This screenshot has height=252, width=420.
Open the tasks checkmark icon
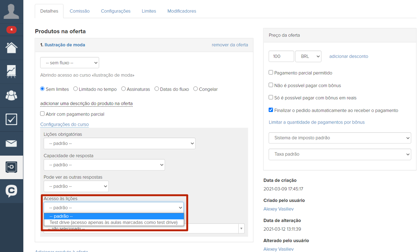pos(12,119)
